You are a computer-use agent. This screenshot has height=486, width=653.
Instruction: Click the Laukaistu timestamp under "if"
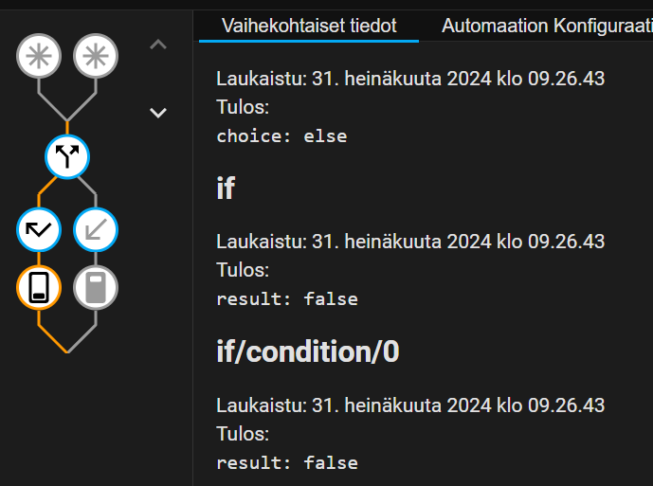(410, 242)
